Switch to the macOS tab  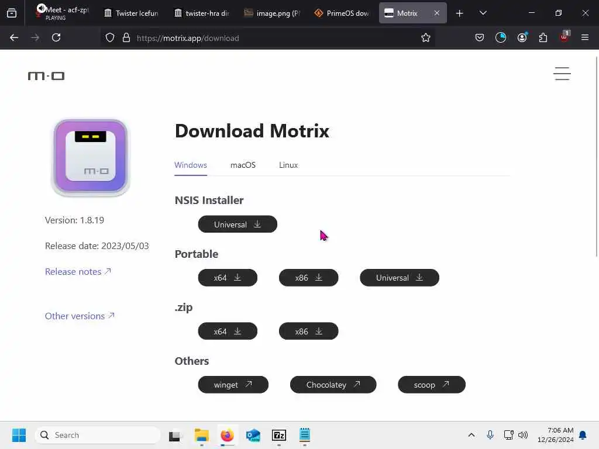(x=243, y=165)
